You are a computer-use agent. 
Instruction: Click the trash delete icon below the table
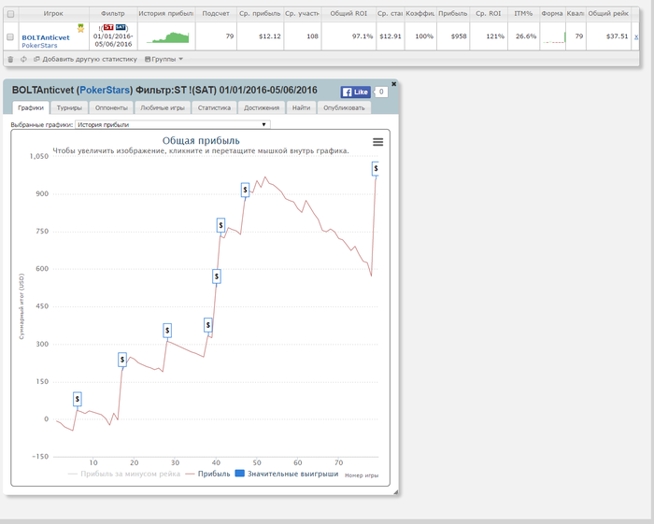(11, 59)
